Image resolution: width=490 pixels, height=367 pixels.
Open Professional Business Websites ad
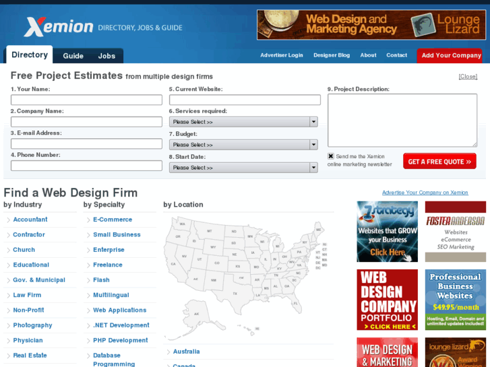(x=456, y=300)
